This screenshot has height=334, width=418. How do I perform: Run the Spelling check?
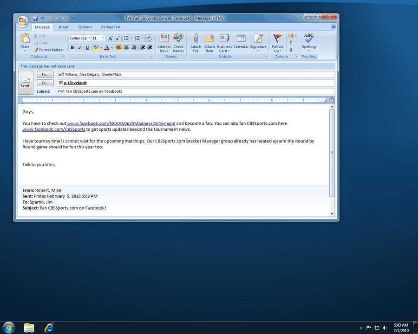point(309,42)
